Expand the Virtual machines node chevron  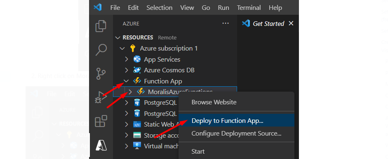click(x=127, y=146)
